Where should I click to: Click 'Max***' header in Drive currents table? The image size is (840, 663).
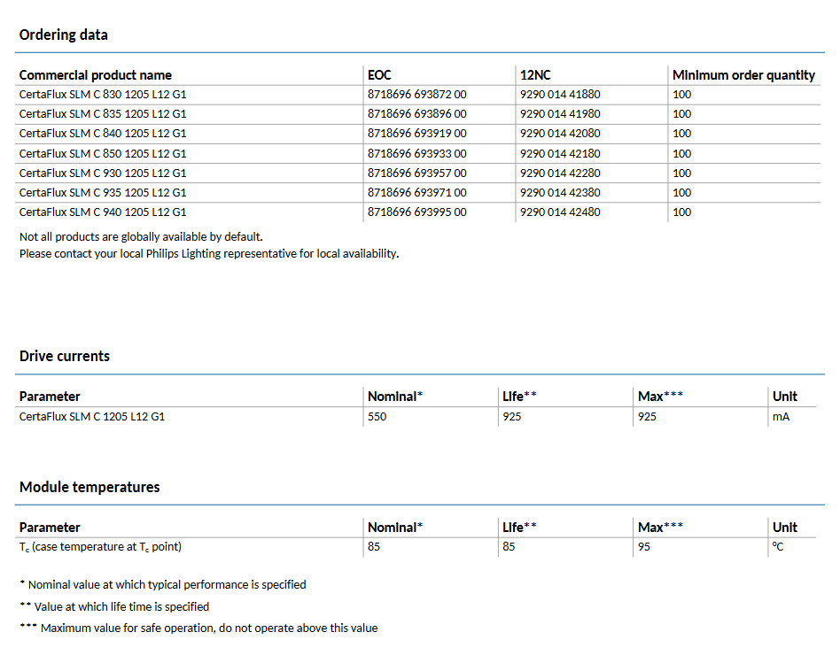pos(660,397)
